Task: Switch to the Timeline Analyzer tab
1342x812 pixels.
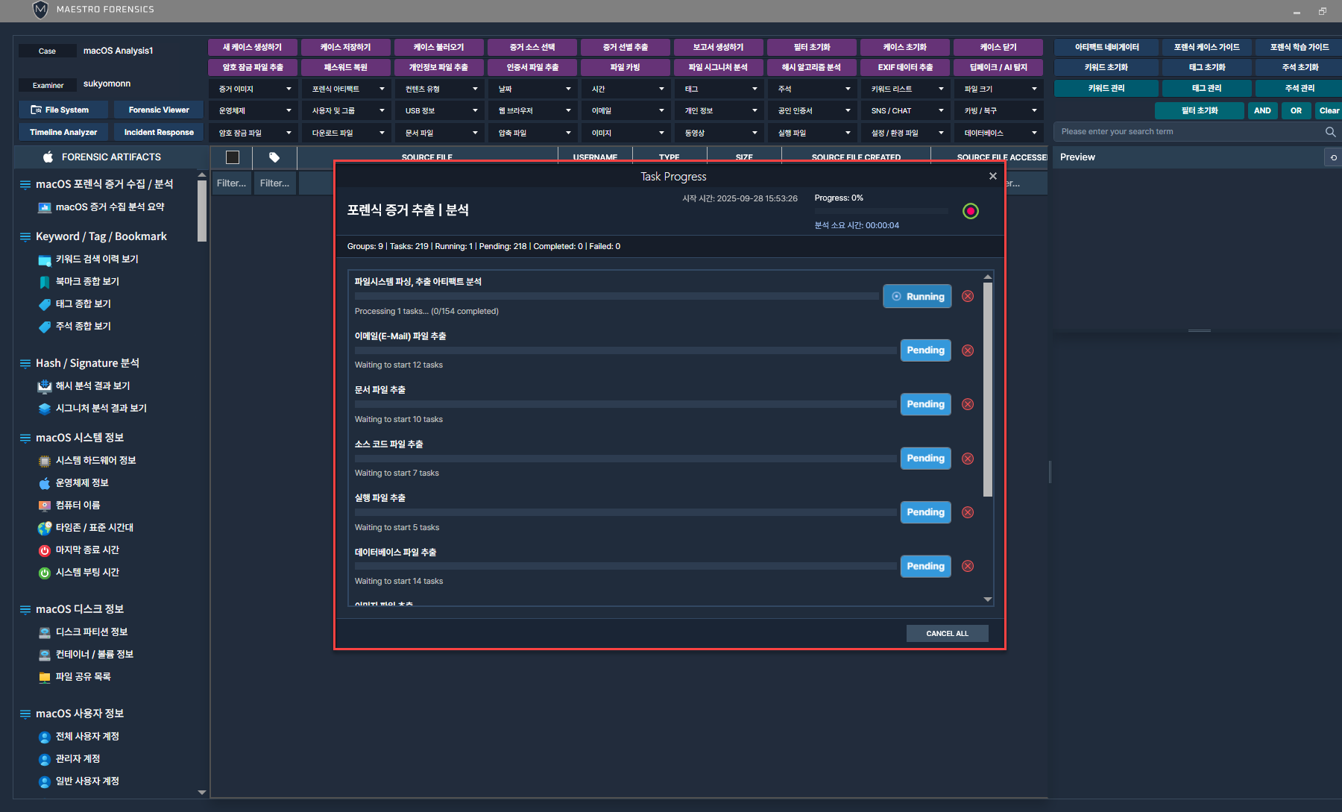Action: tap(63, 132)
